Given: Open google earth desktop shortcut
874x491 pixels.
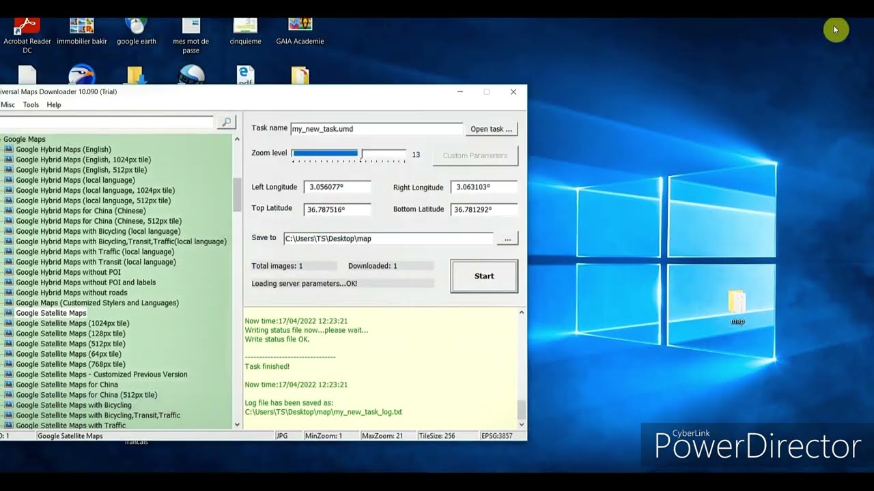Looking at the screenshot, I should [x=137, y=32].
